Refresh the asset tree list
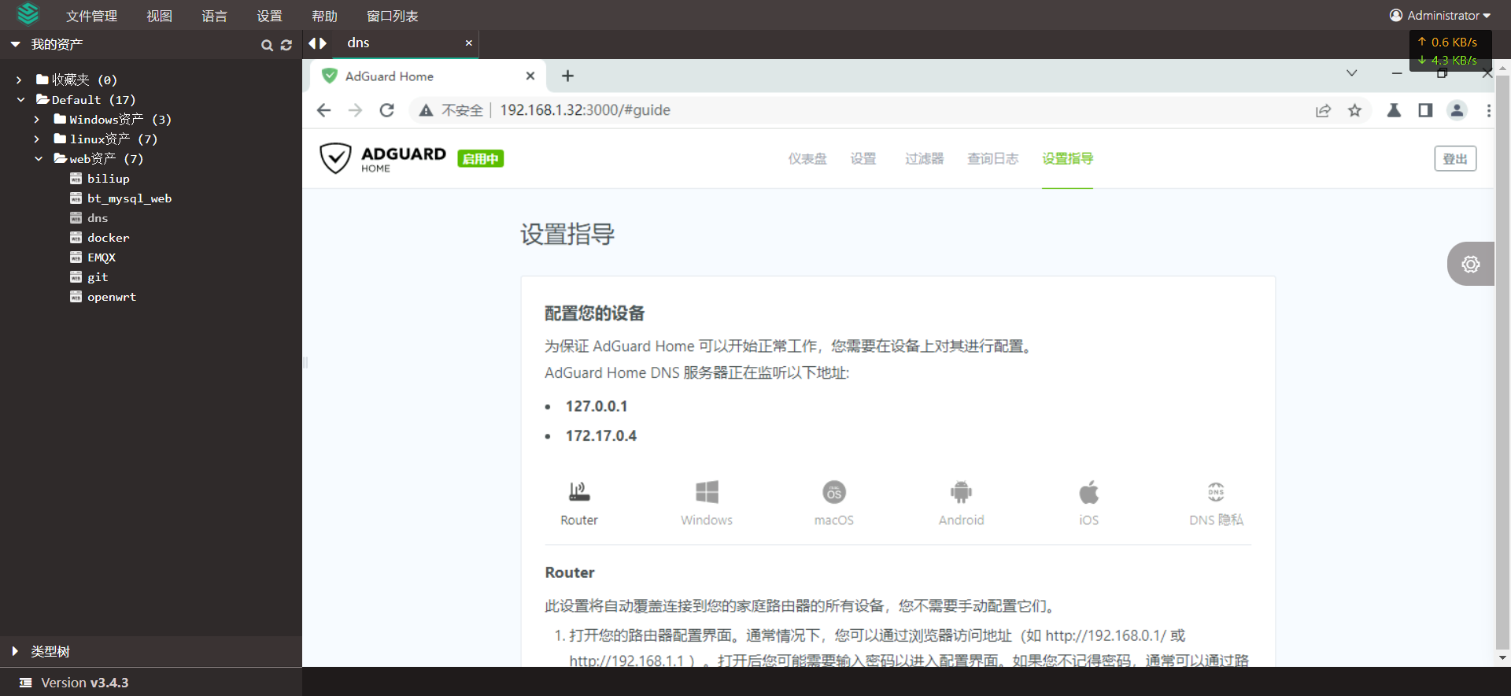Image resolution: width=1511 pixels, height=696 pixels. click(286, 46)
